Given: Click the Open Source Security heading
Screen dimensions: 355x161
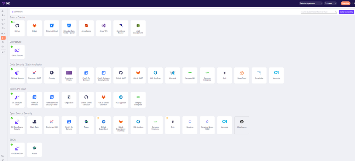Looking at the screenshot, I should 21,113.
